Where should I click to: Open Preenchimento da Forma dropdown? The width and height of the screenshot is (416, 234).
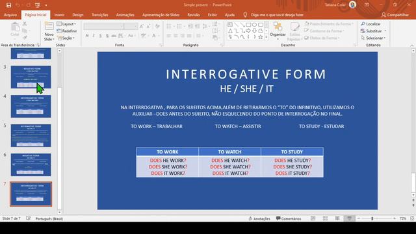[329, 24]
